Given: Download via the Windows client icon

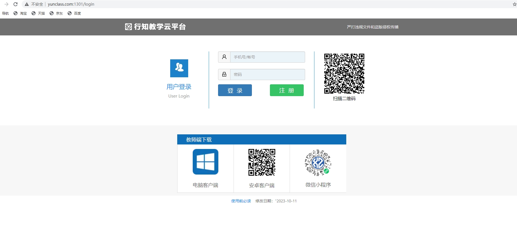Looking at the screenshot, I should (x=205, y=162).
